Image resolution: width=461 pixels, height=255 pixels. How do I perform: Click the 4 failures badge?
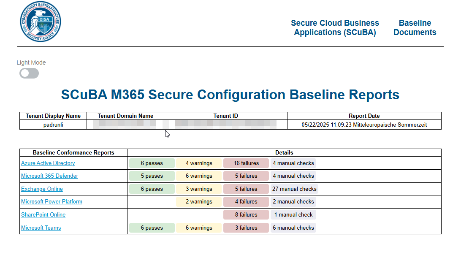pos(246,202)
